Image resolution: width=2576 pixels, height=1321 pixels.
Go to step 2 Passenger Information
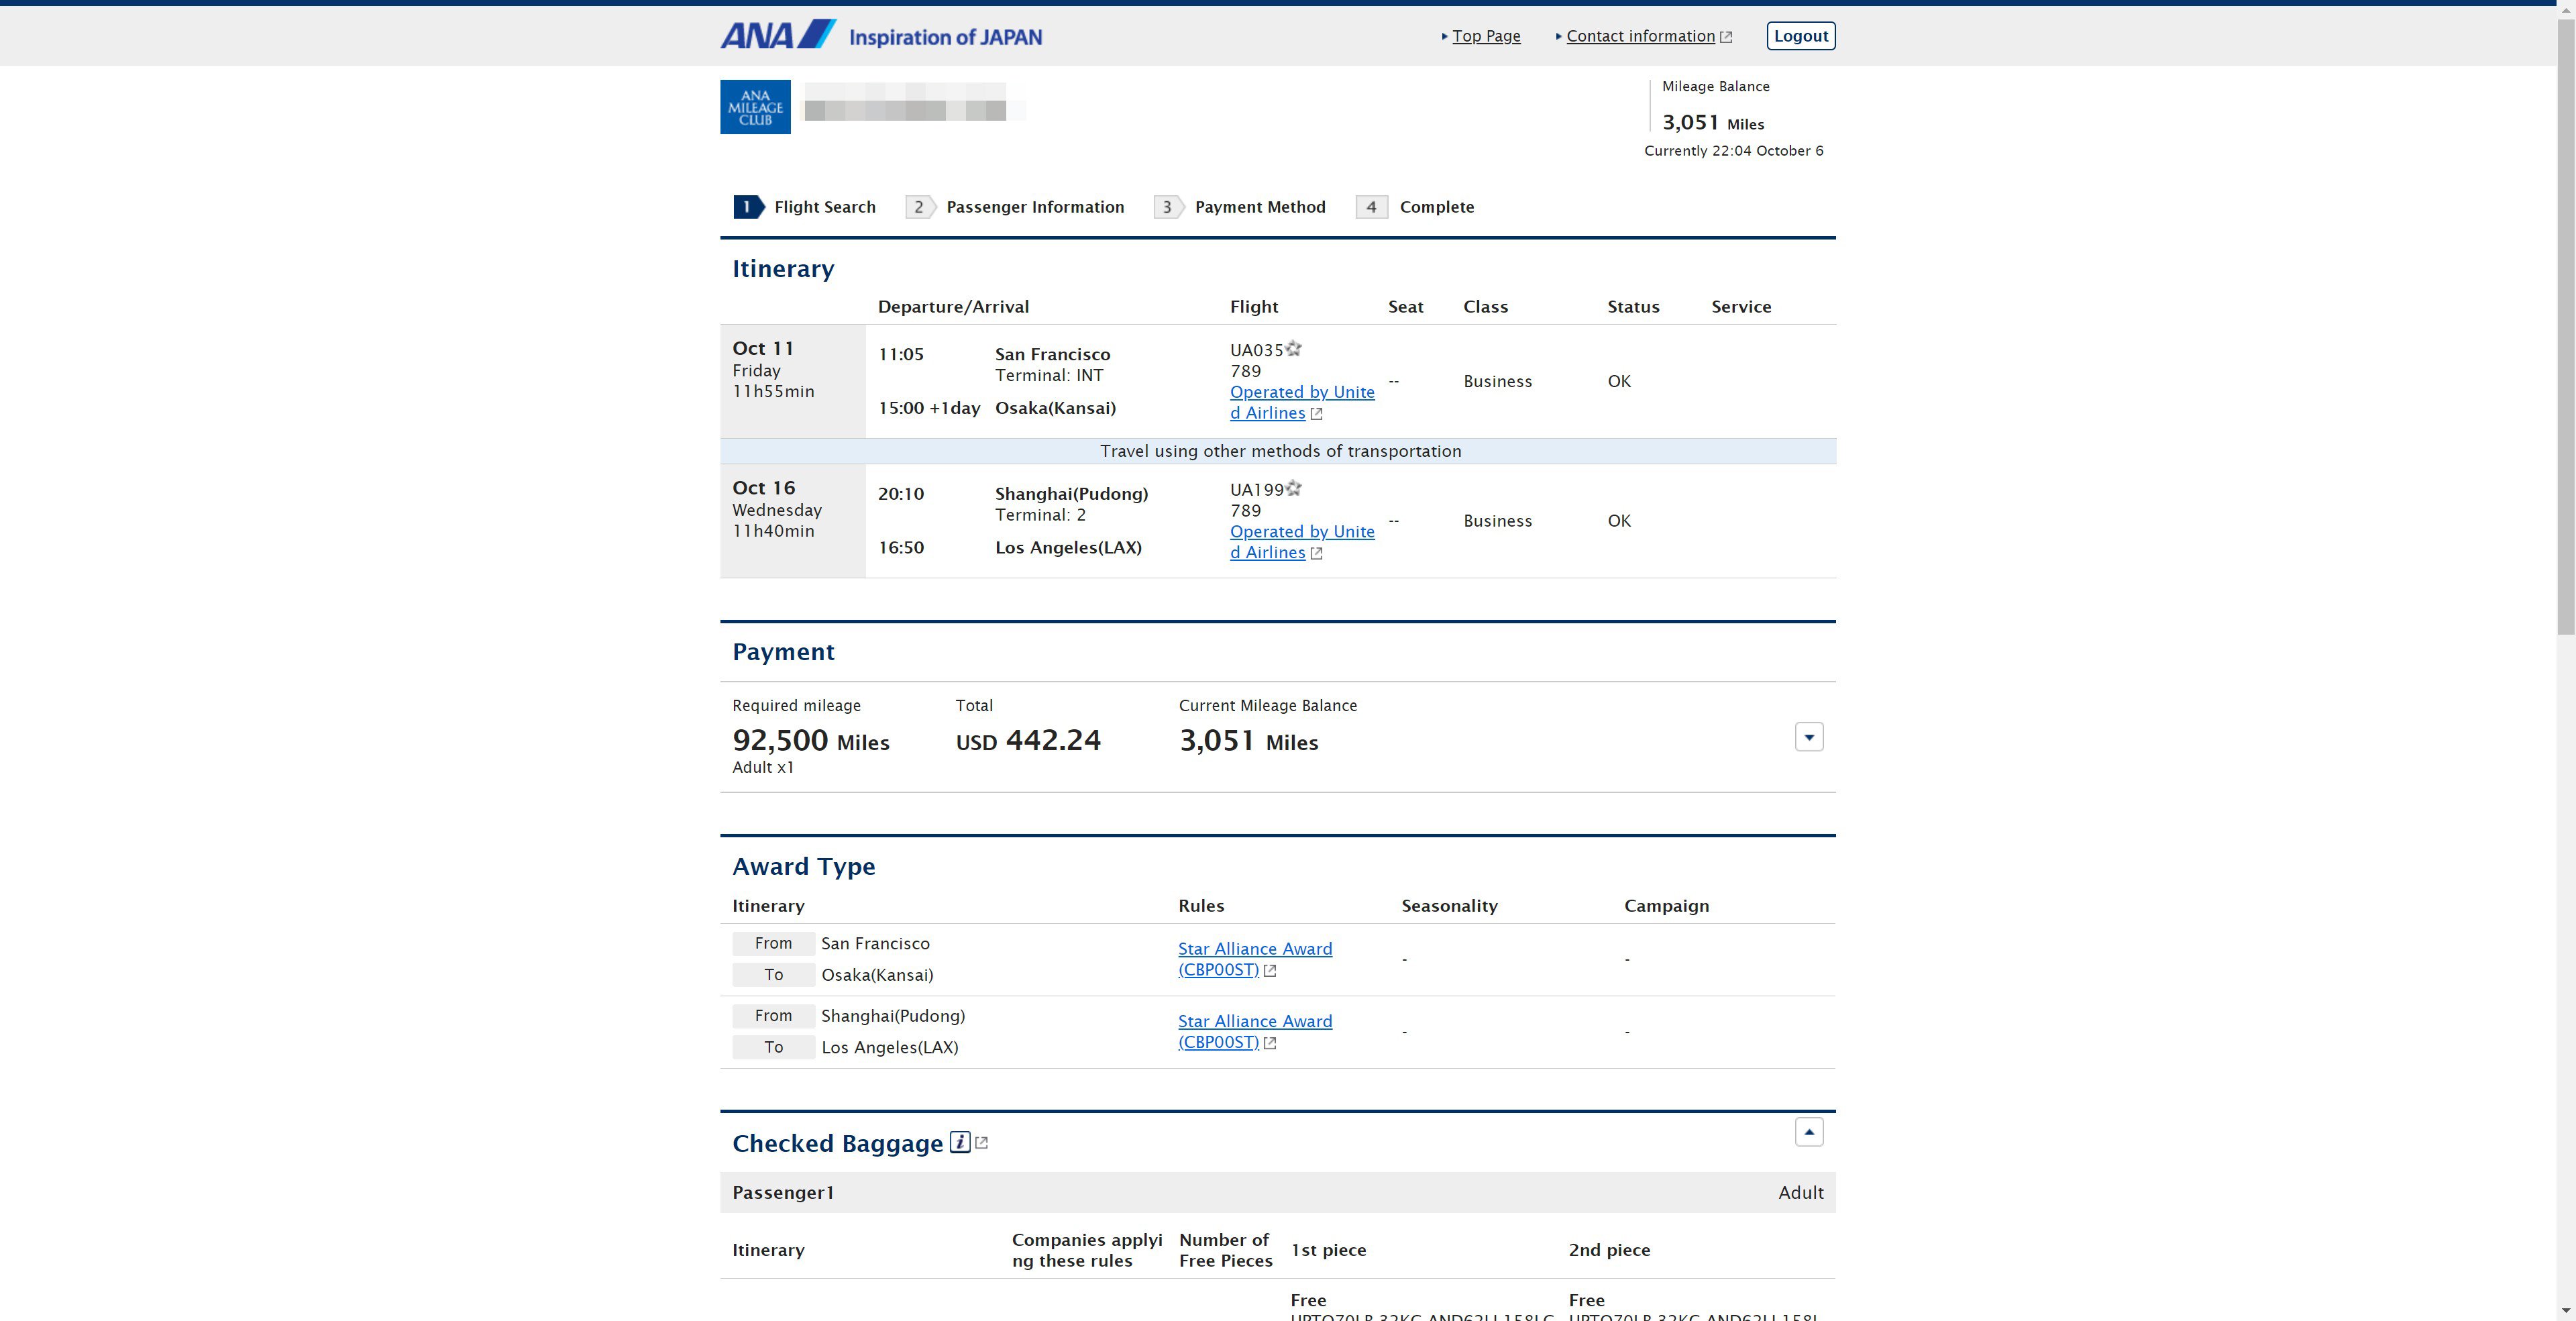coord(1015,207)
